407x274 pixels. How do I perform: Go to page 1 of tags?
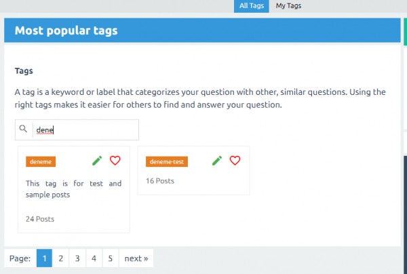44,258
